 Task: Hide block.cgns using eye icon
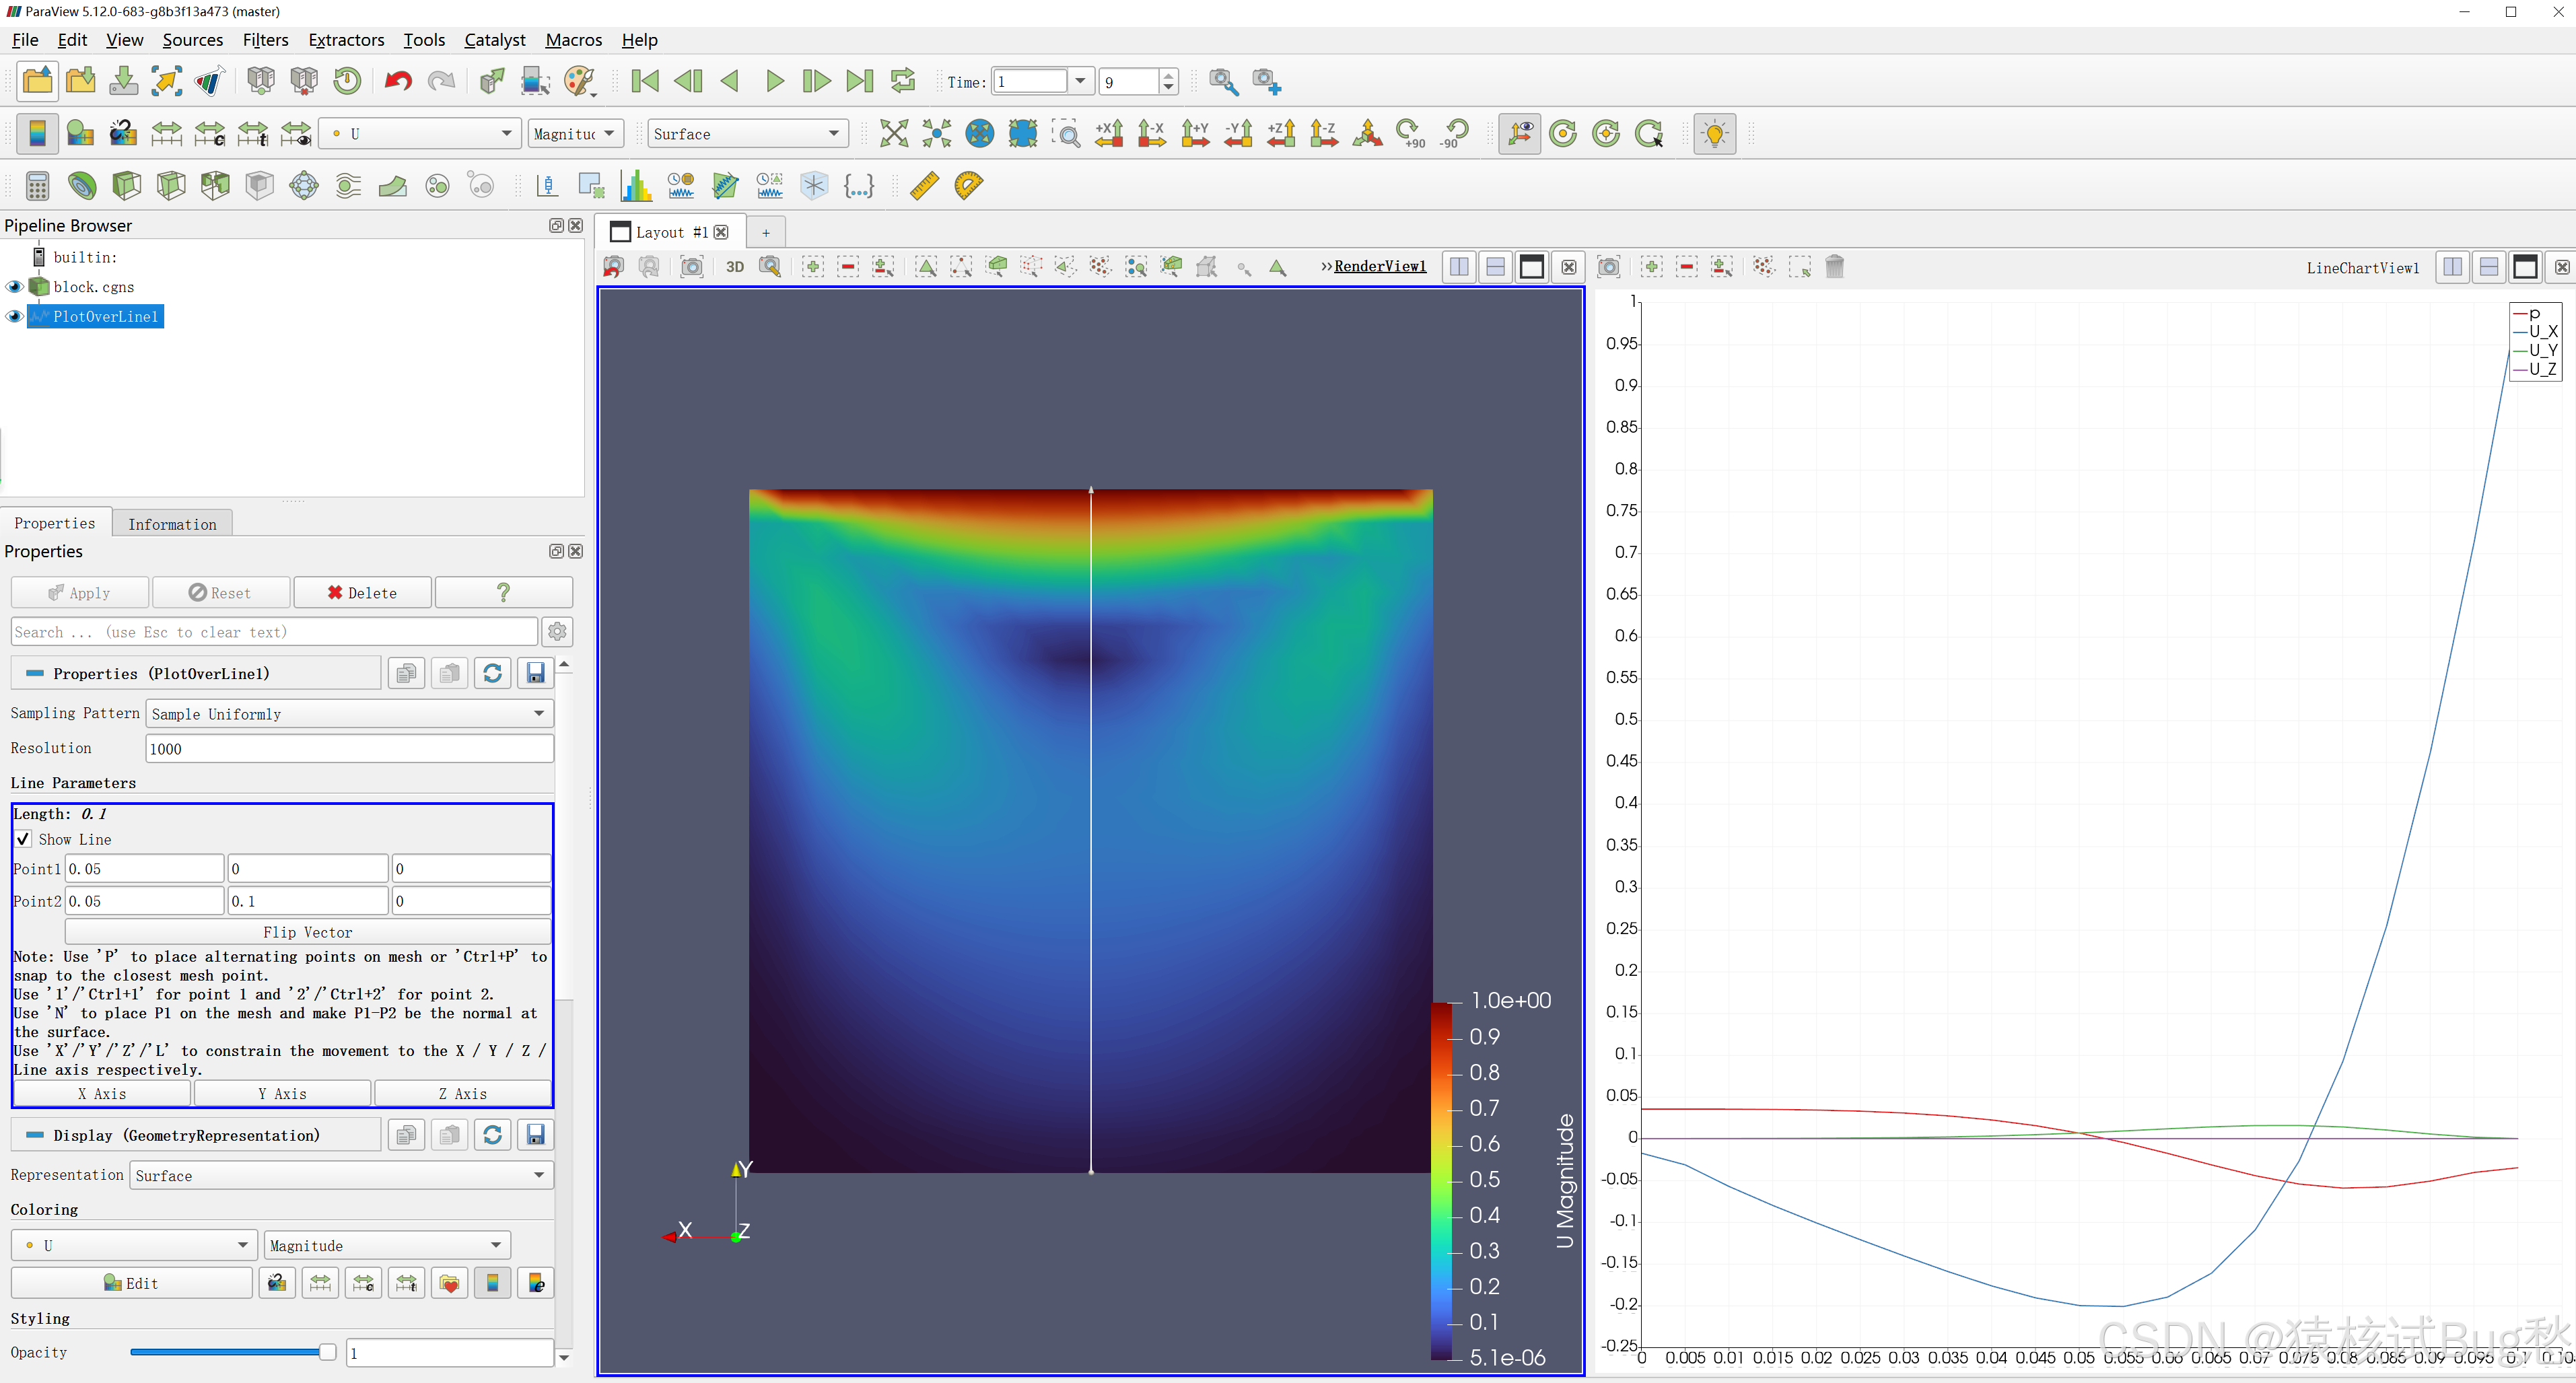(14, 287)
